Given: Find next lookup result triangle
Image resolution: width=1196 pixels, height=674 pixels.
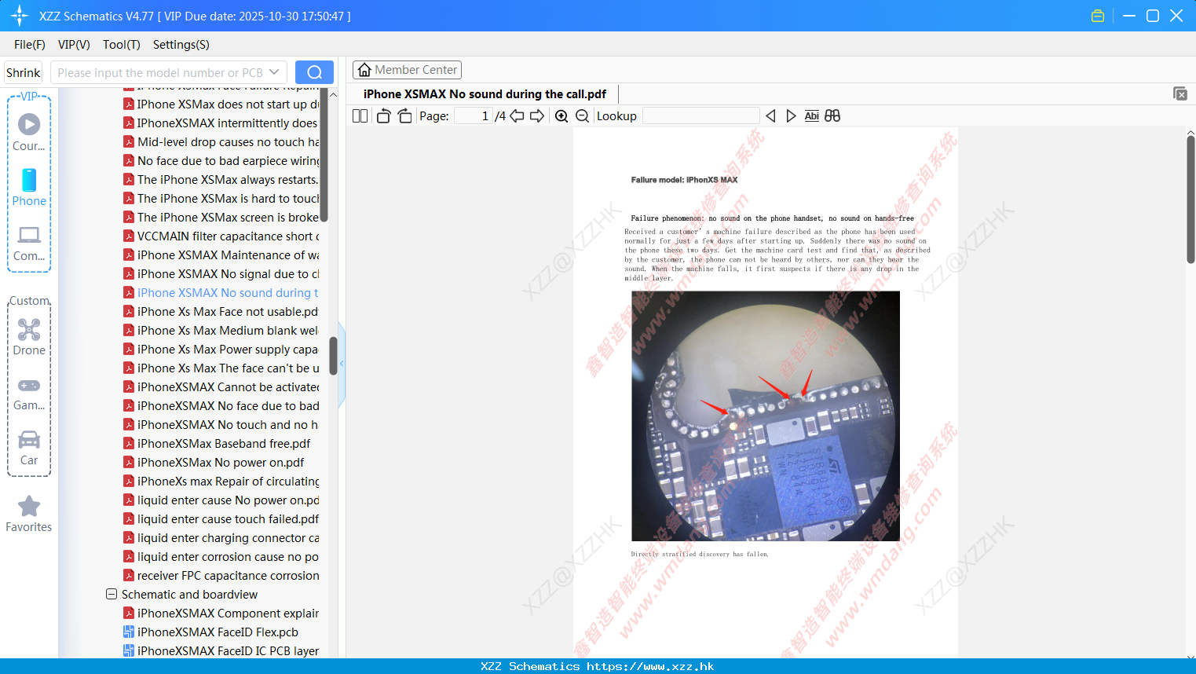Looking at the screenshot, I should coord(791,116).
